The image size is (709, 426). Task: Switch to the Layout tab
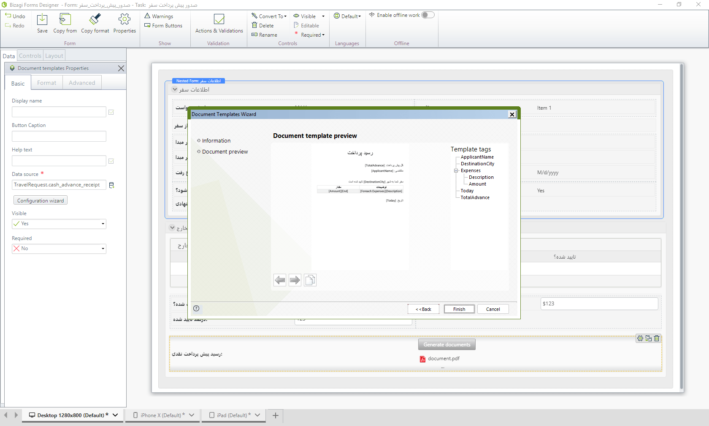point(54,56)
